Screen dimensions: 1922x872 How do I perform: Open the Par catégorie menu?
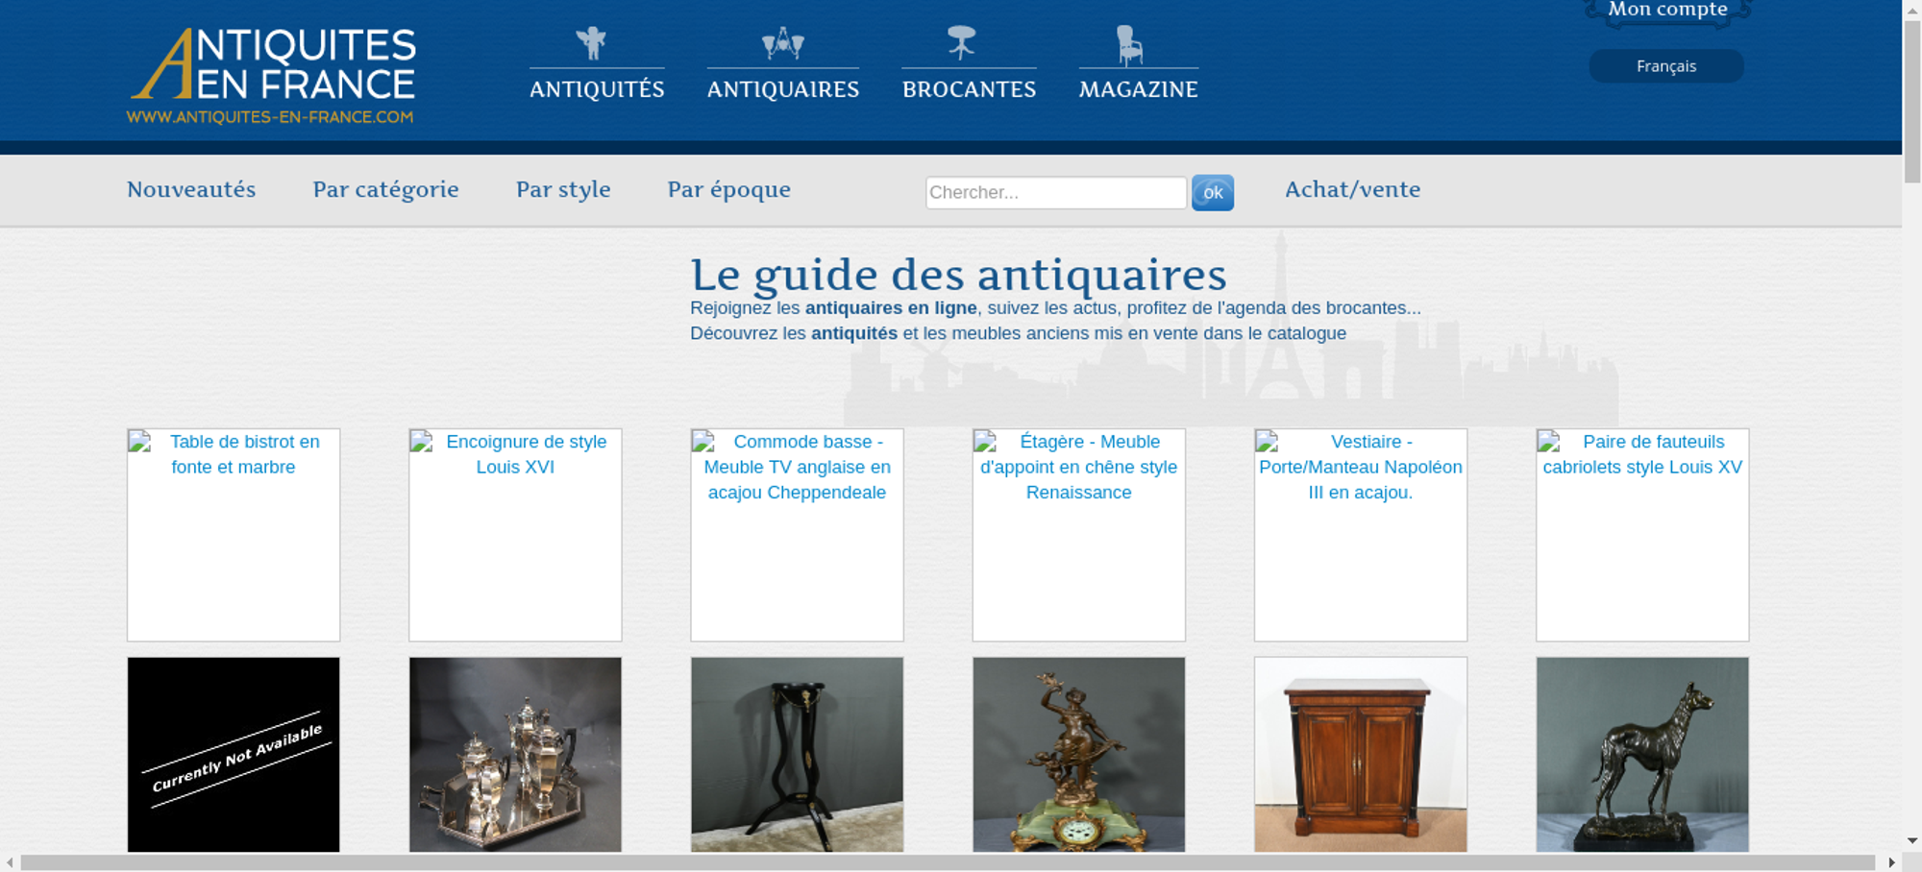tap(385, 189)
